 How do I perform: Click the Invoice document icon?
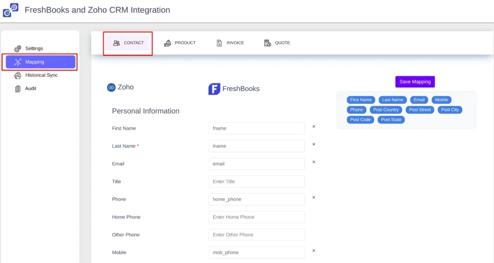220,43
